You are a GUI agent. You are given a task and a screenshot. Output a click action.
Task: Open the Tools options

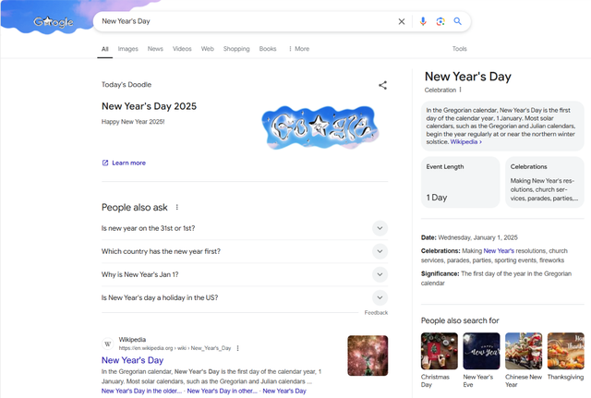[x=459, y=49]
